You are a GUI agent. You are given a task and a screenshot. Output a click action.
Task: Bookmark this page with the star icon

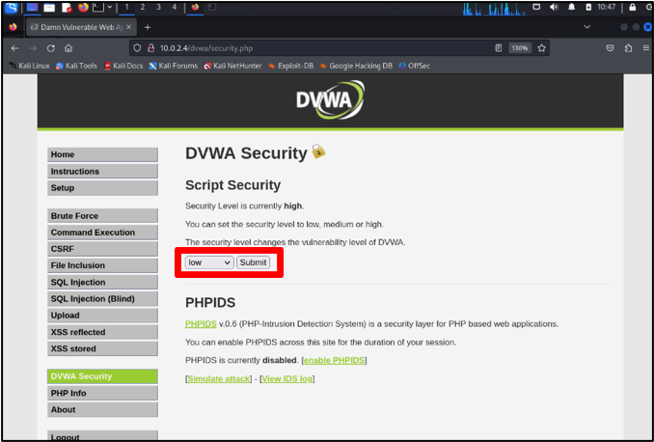tap(541, 48)
